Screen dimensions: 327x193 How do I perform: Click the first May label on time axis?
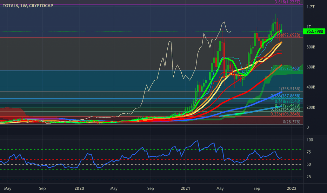pos(8,188)
